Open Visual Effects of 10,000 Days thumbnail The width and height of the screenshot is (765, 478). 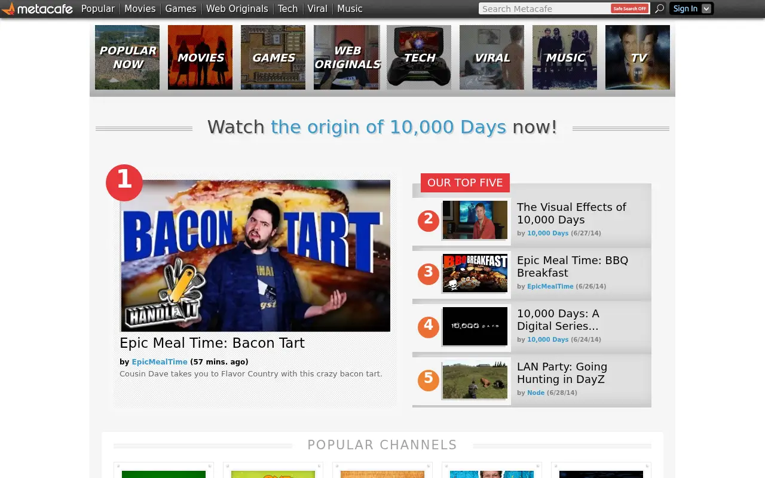[475, 220]
